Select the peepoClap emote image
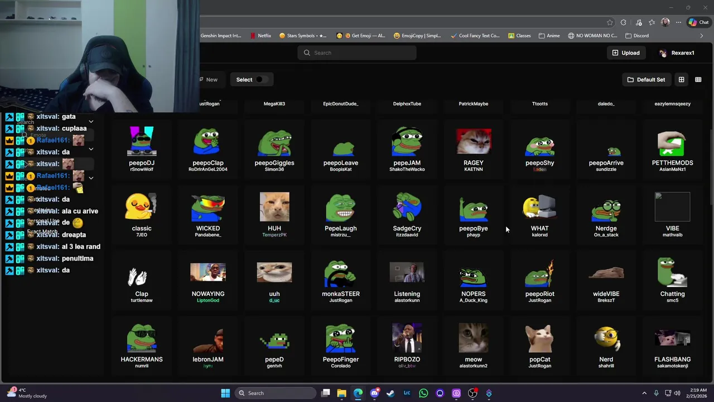This screenshot has width=714, height=402. point(208,141)
